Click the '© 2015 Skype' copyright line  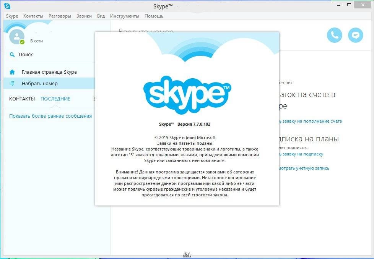[185, 138]
